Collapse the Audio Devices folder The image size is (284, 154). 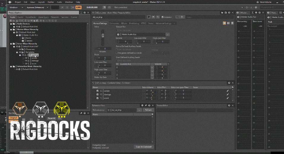pos(11,24)
